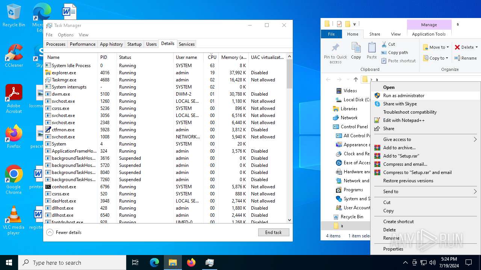
Task: Click the End task button
Action: [273, 232]
